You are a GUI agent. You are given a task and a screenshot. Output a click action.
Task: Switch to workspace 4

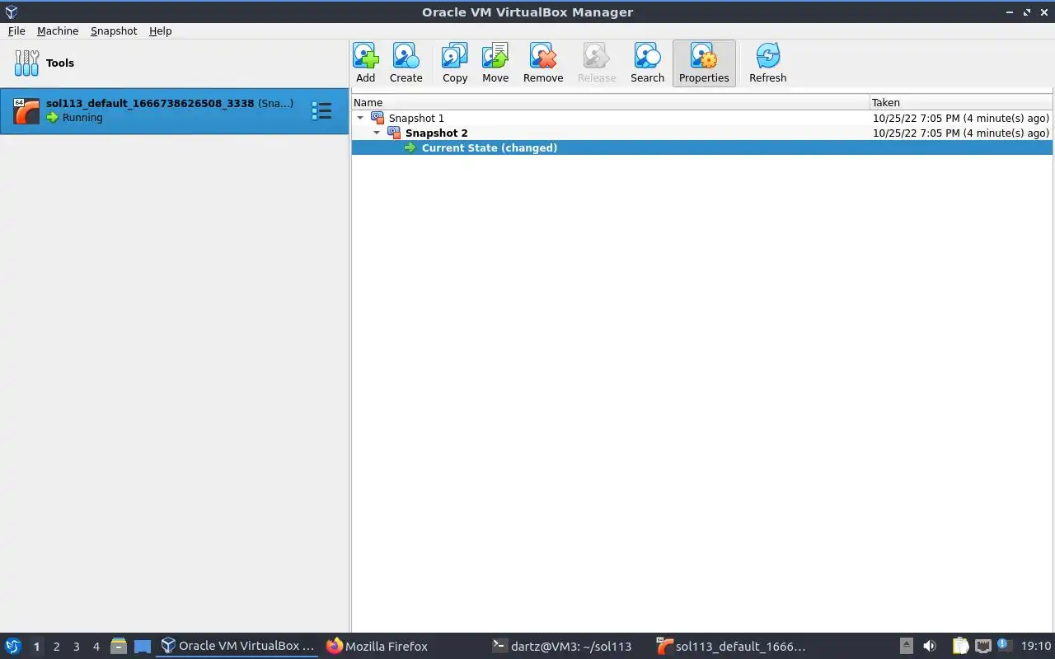click(x=96, y=647)
